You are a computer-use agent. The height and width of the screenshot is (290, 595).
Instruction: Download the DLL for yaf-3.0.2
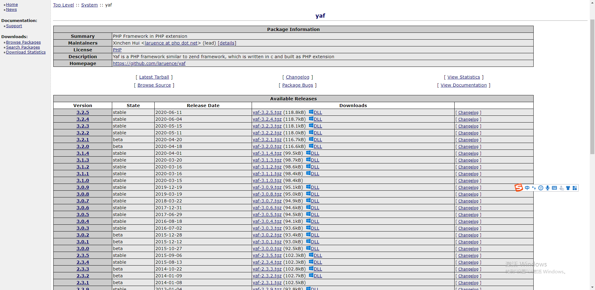click(x=315, y=235)
